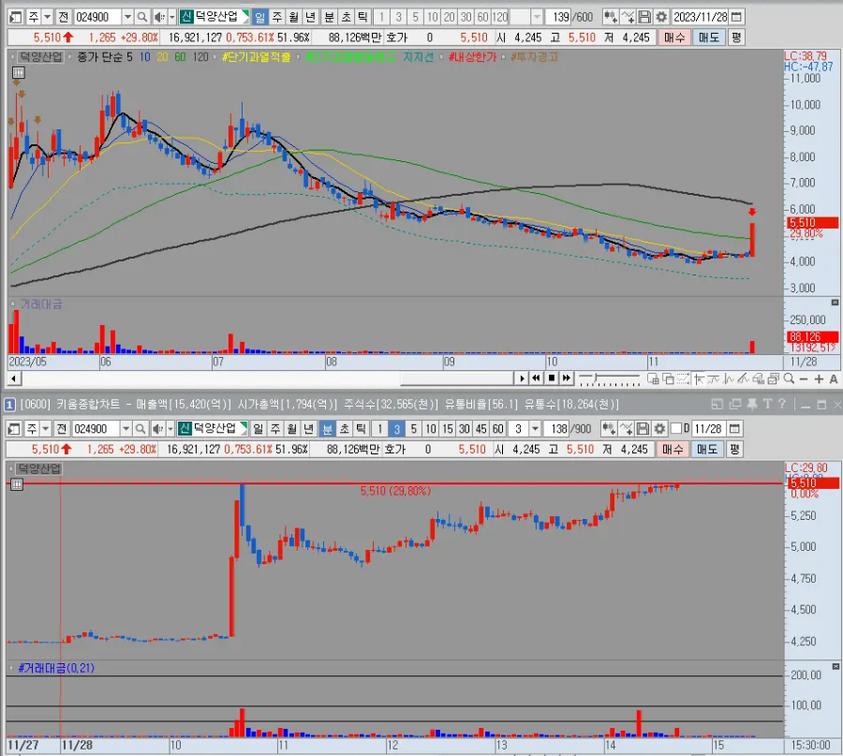The image size is (843, 756).
Task: Click the fast forward button under upper chart
Action: point(567,378)
